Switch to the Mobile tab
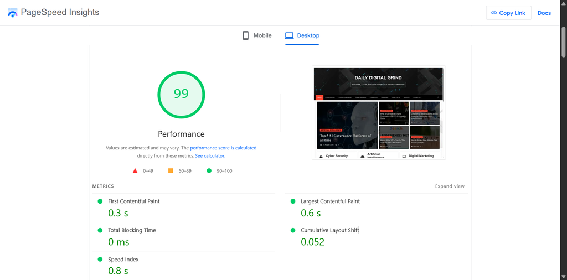The height and width of the screenshot is (280, 567). 257,35
